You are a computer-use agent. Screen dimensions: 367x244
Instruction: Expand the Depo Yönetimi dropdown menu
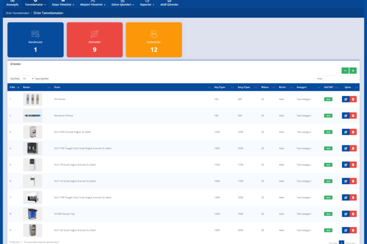click(63, 4)
